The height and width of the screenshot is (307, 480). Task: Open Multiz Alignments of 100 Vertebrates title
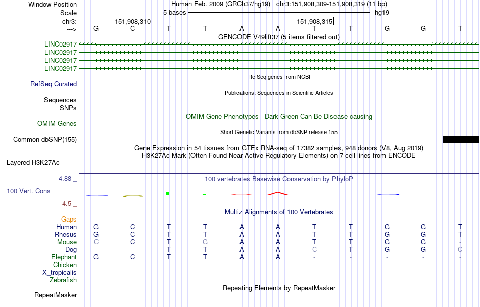click(279, 212)
